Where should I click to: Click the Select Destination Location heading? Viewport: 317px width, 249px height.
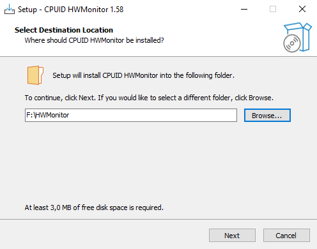click(x=64, y=30)
